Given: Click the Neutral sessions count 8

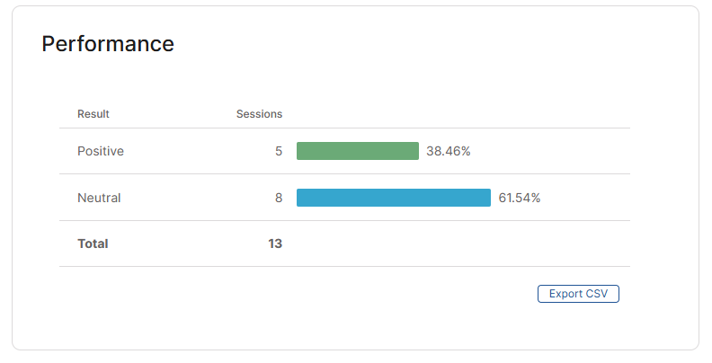Looking at the screenshot, I should (279, 198).
